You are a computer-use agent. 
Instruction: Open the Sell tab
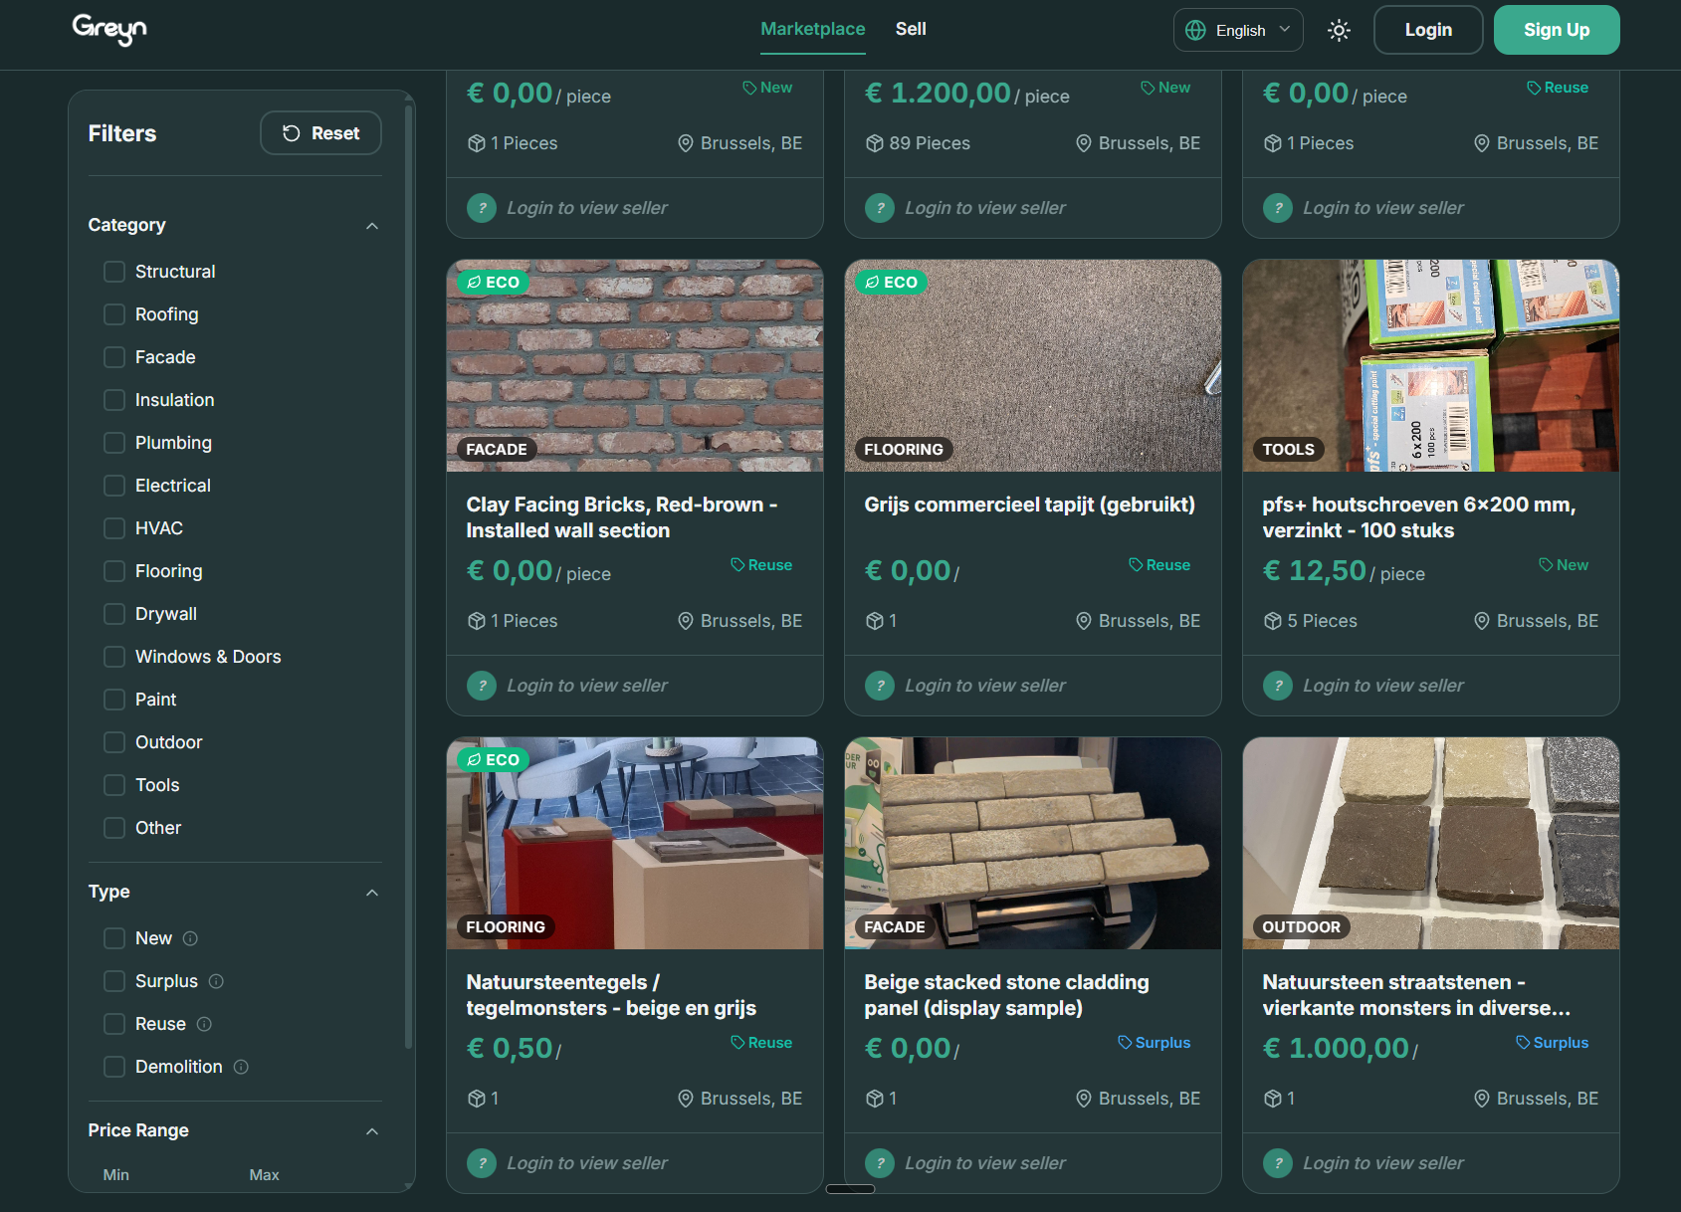[x=911, y=29]
